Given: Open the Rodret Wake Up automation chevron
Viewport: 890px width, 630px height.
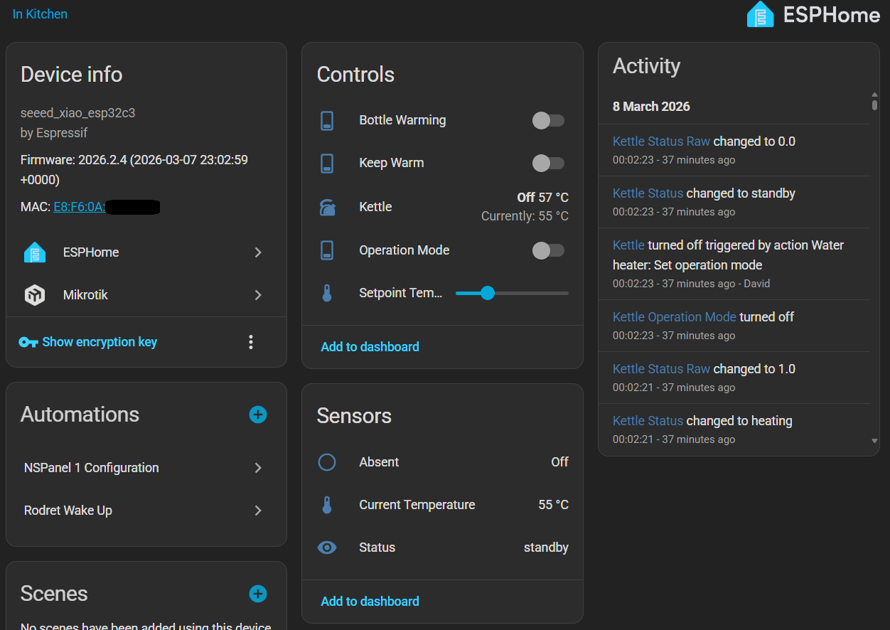Looking at the screenshot, I should [258, 511].
